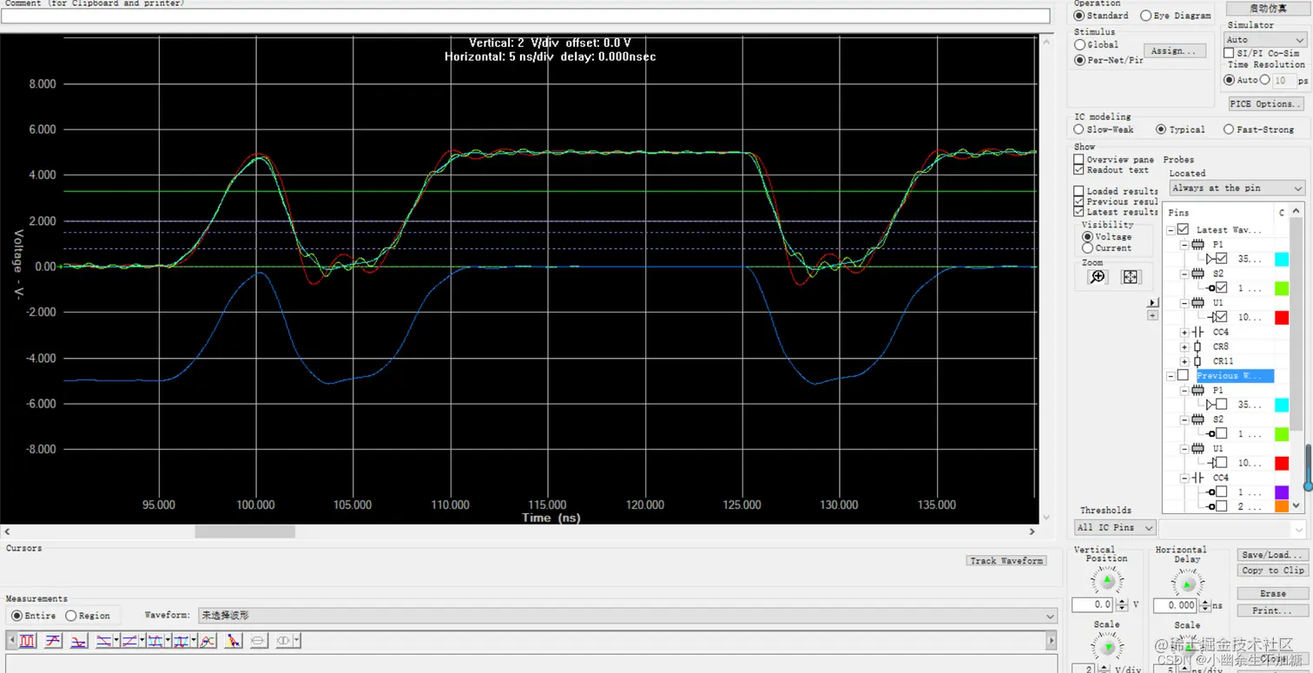Click the Save/Load... button
This screenshot has width=1313, height=673.
tap(1272, 555)
